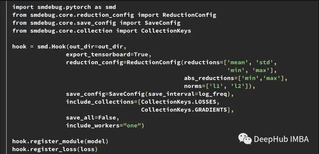
Task: Click CollectionKeys in the fourth import line
Action: [166, 31]
